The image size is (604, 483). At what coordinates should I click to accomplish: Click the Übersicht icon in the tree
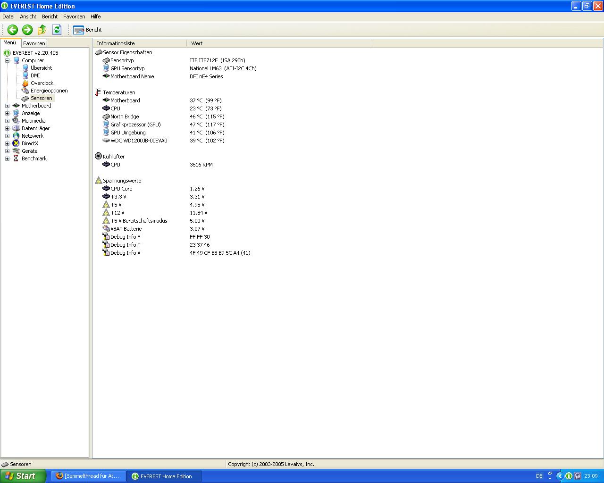click(25, 68)
